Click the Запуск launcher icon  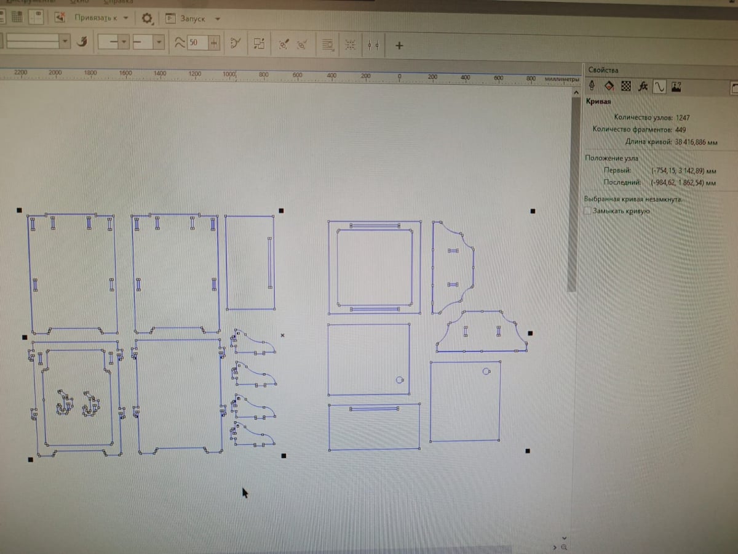(170, 19)
